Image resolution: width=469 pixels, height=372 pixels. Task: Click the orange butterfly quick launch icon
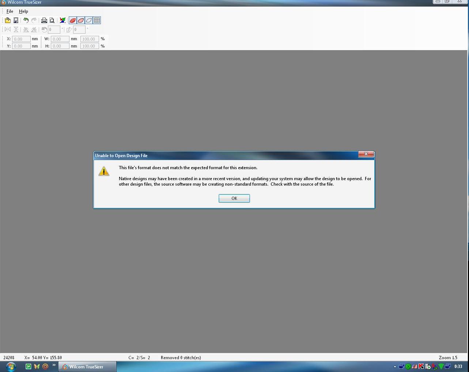coord(37,366)
